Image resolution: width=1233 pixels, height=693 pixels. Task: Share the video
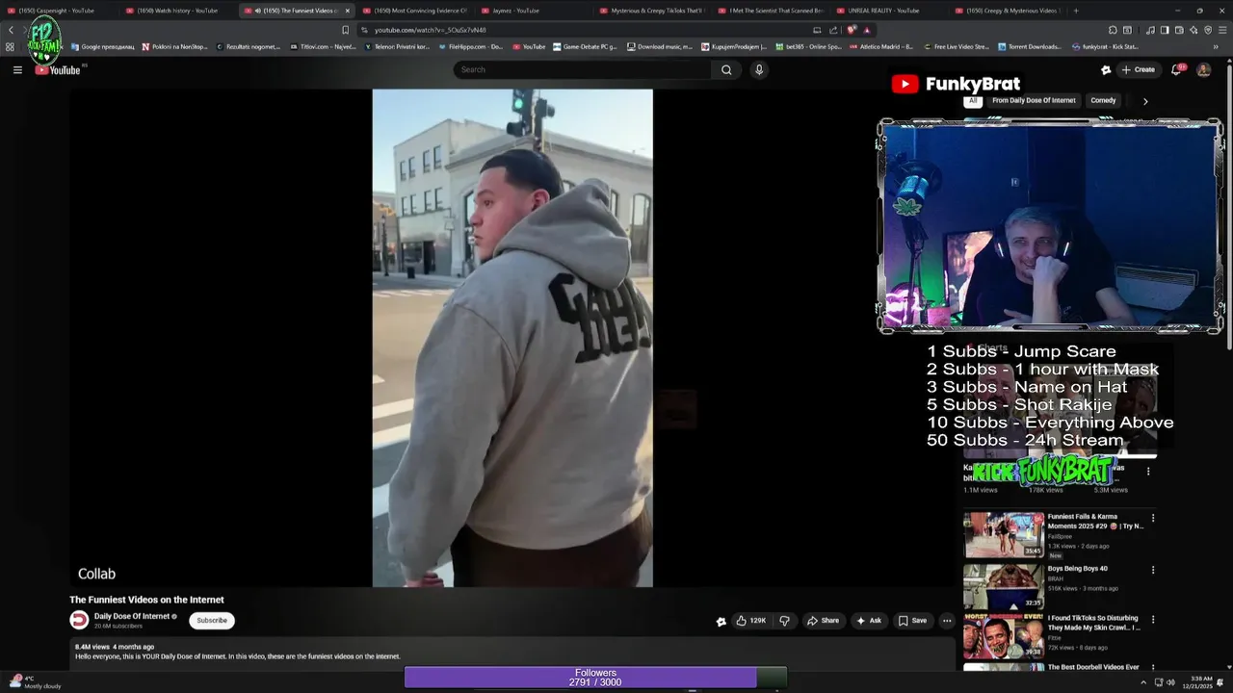point(823,621)
